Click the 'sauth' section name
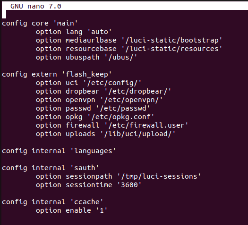 click(x=85, y=168)
